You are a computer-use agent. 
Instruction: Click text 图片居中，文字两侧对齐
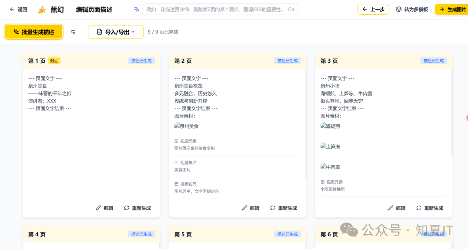[196, 191]
